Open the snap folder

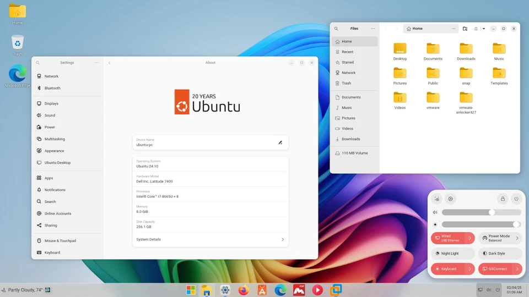coord(466,76)
